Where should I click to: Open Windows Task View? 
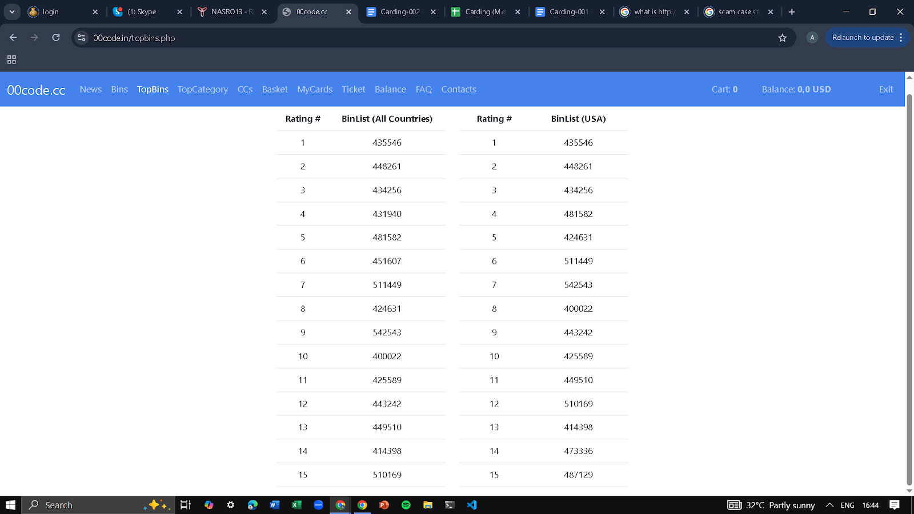(186, 505)
